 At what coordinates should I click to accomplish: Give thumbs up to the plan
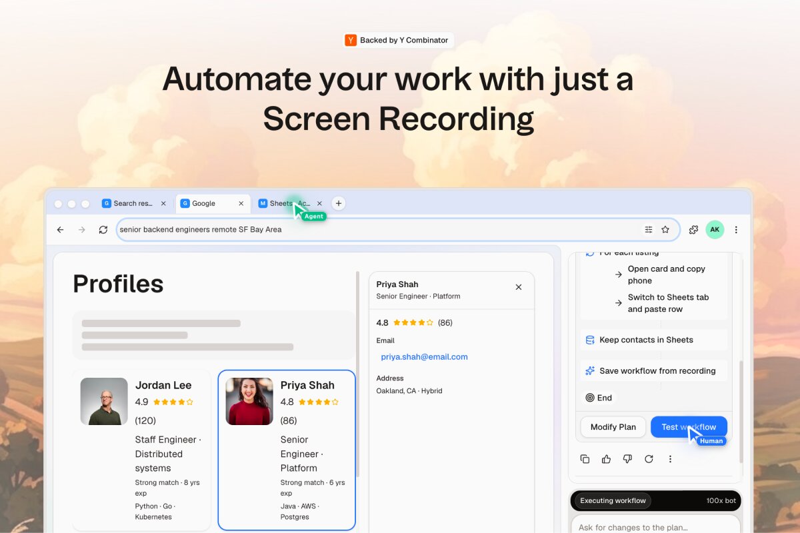click(x=606, y=459)
